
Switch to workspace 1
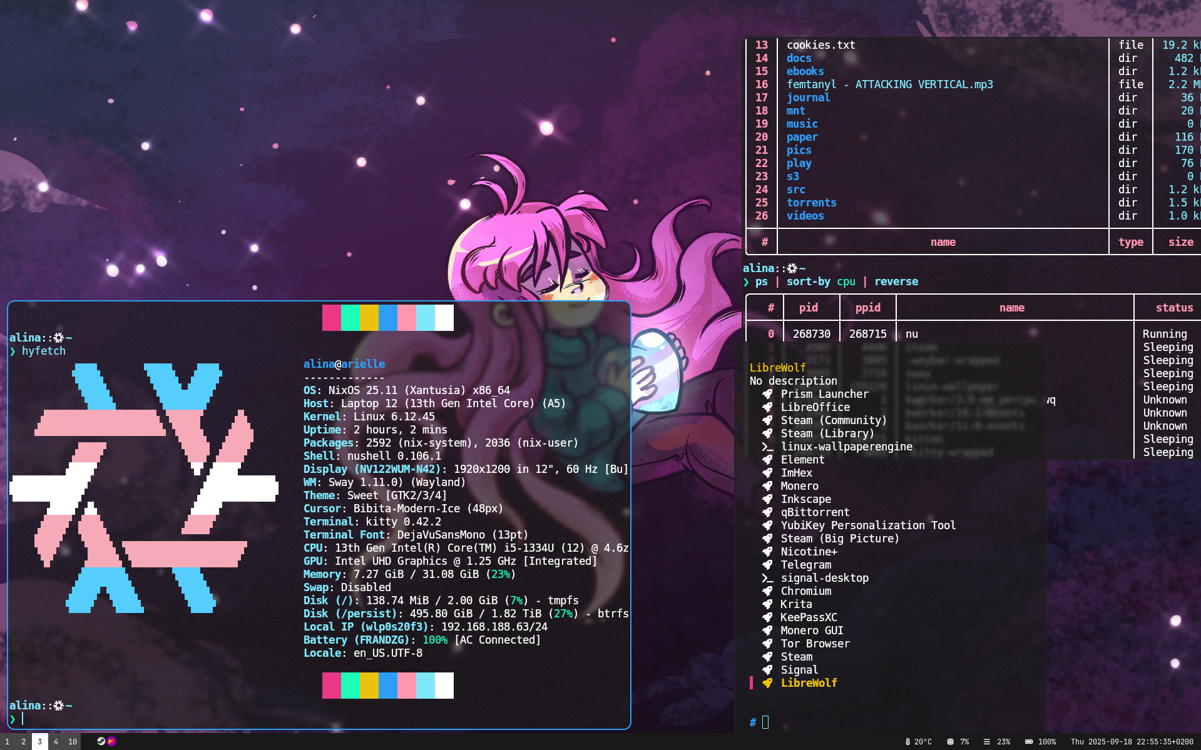[8, 742]
